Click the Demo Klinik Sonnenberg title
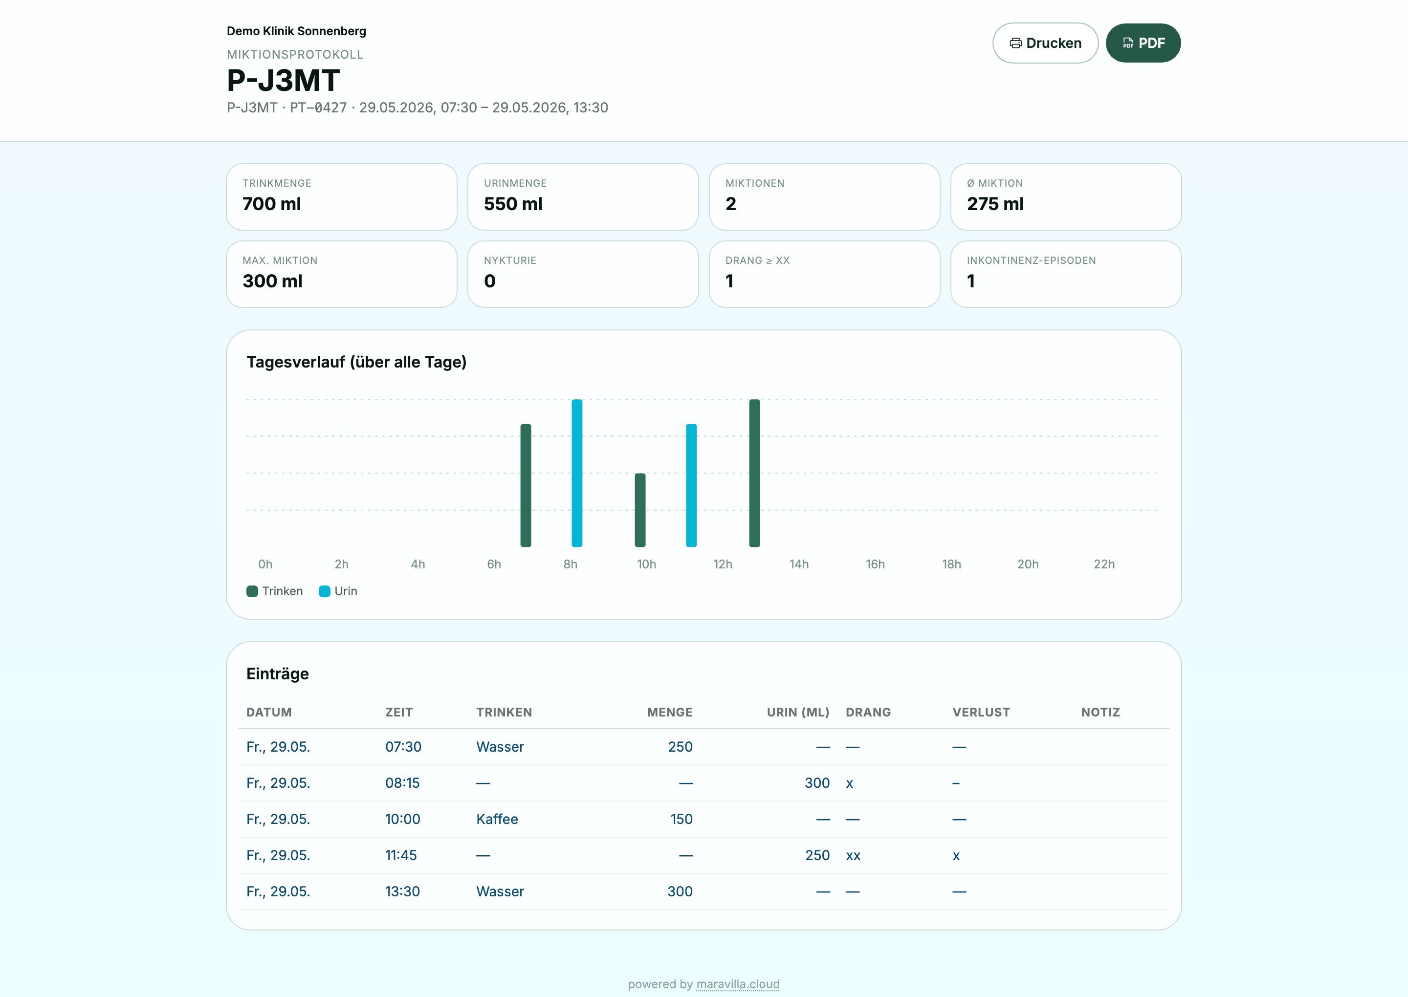Image resolution: width=1408 pixels, height=997 pixels. [x=296, y=31]
